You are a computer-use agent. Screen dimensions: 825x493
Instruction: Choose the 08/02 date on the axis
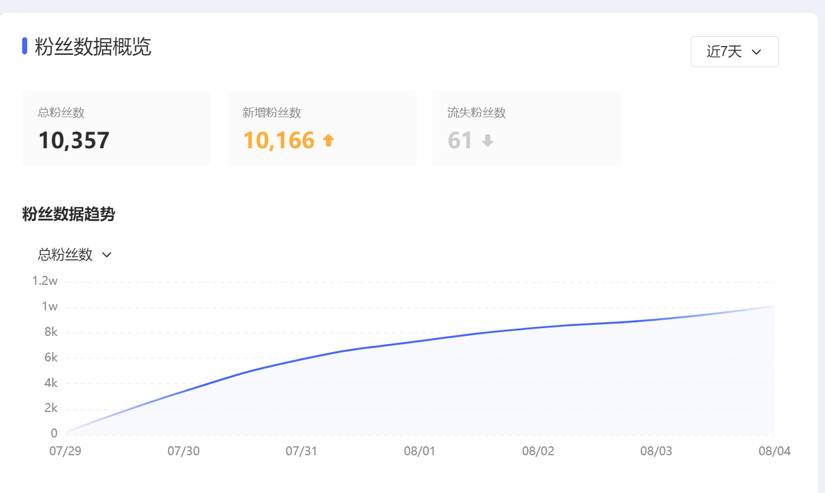tap(538, 451)
